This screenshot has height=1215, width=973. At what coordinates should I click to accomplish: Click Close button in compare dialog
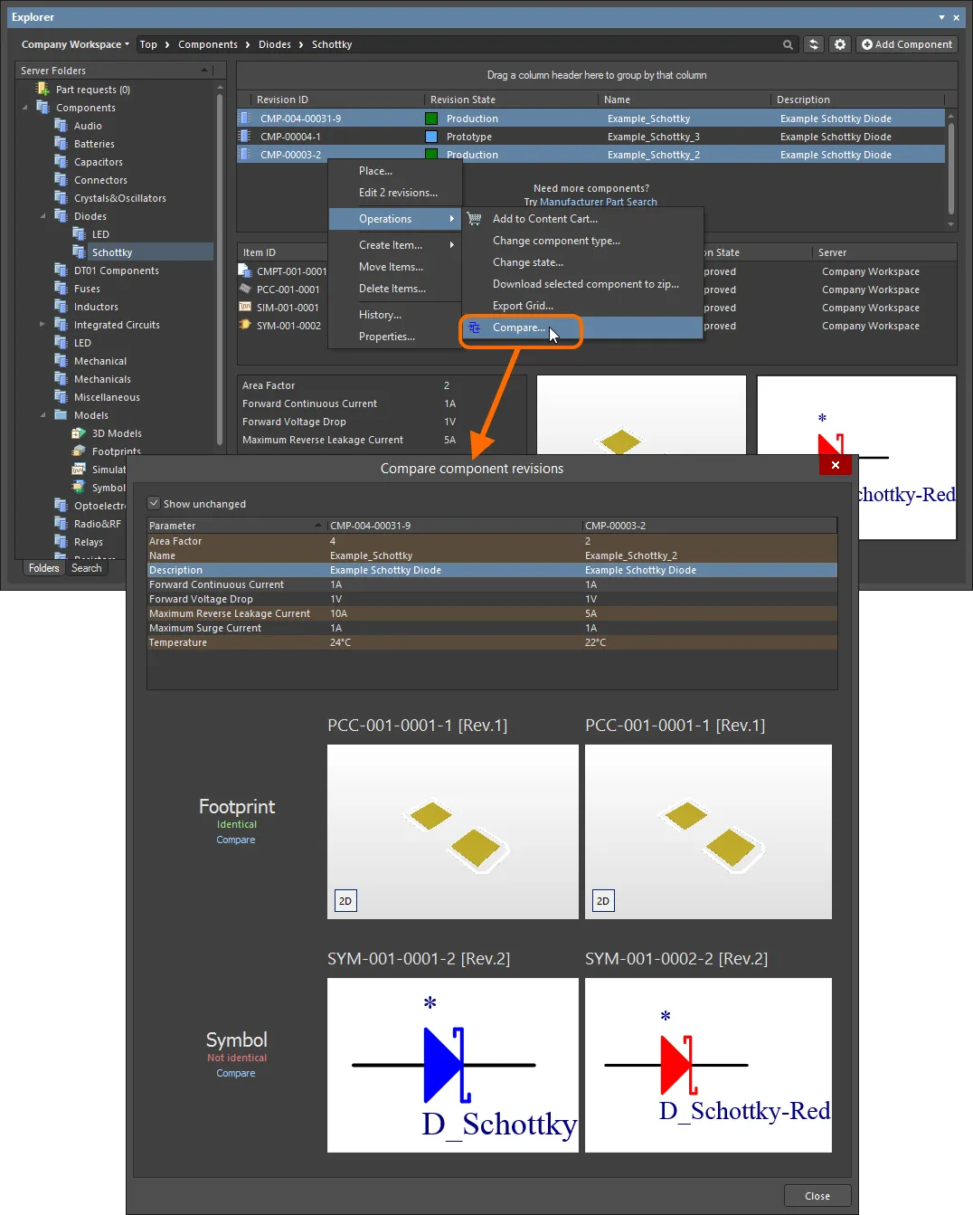pos(817,1196)
